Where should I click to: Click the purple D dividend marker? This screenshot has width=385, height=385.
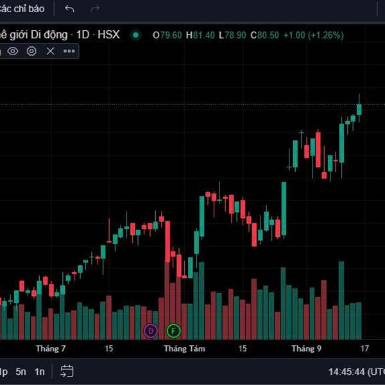click(151, 331)
